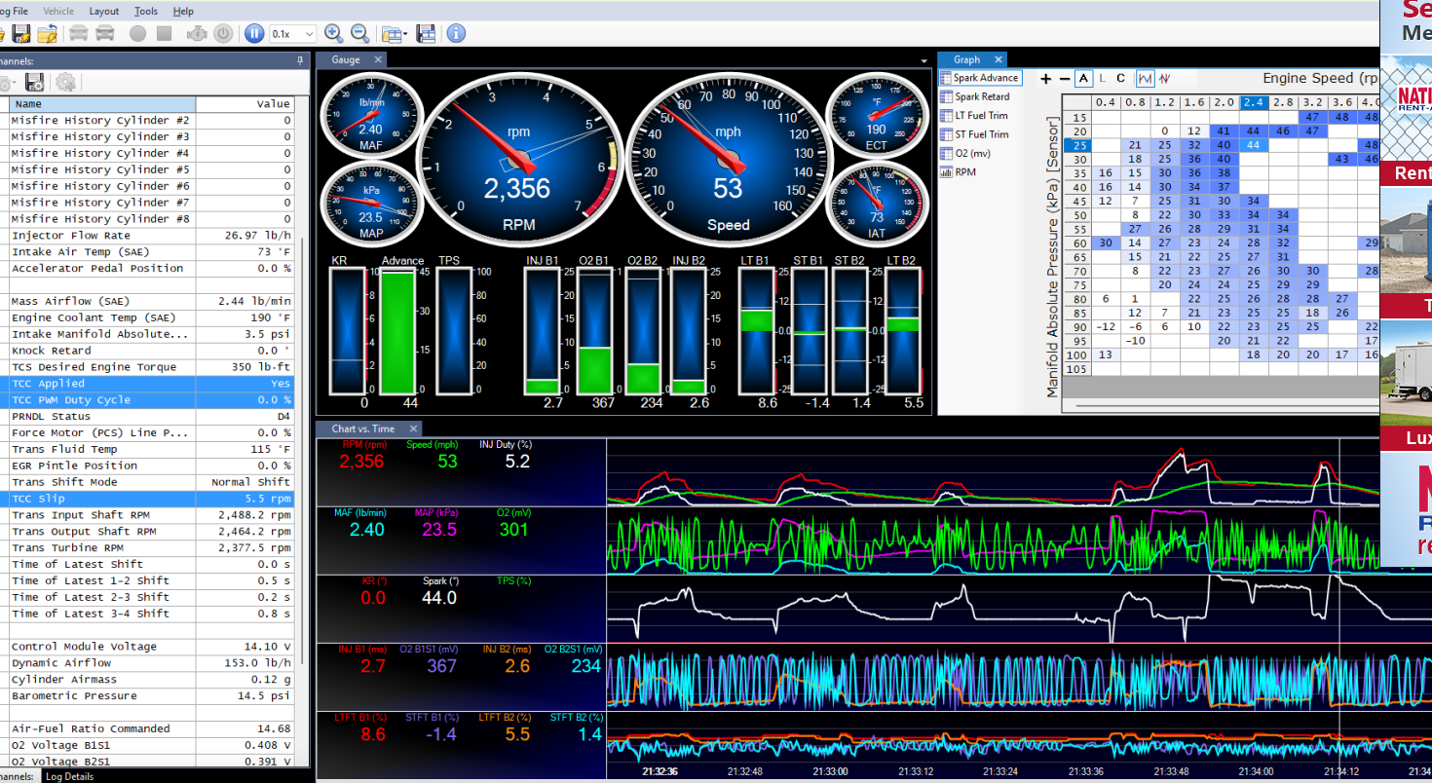Select ST Fuel Trim graph table

(974, 134)
